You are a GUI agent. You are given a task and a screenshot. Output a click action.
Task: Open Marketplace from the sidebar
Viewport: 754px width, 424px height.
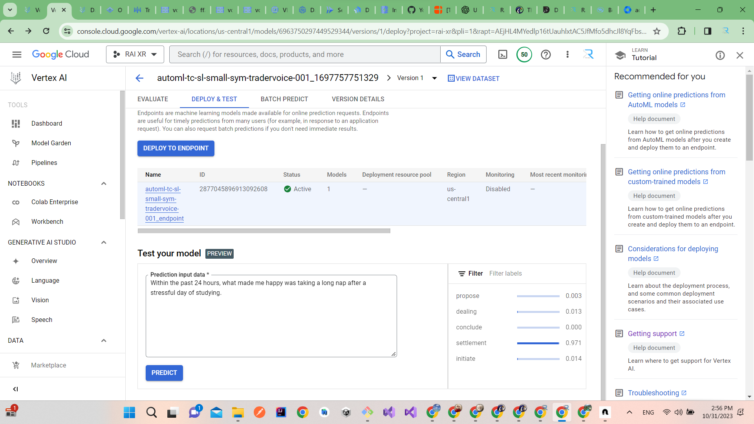pos(48,365)
